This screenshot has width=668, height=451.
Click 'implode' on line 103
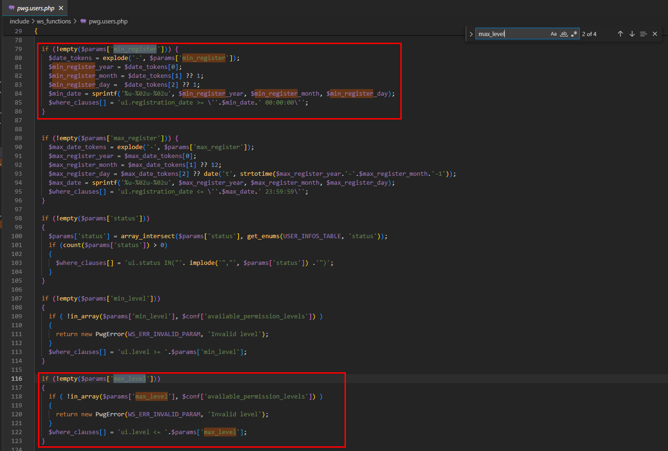(x=202, y=263)
